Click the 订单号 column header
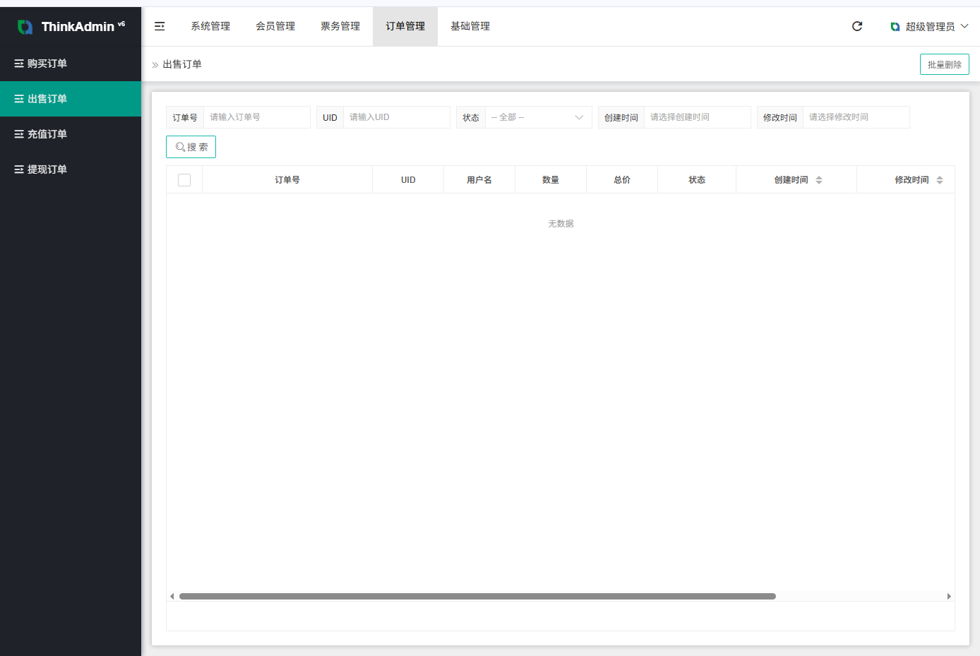980x656 pixels. coord(287,180)
